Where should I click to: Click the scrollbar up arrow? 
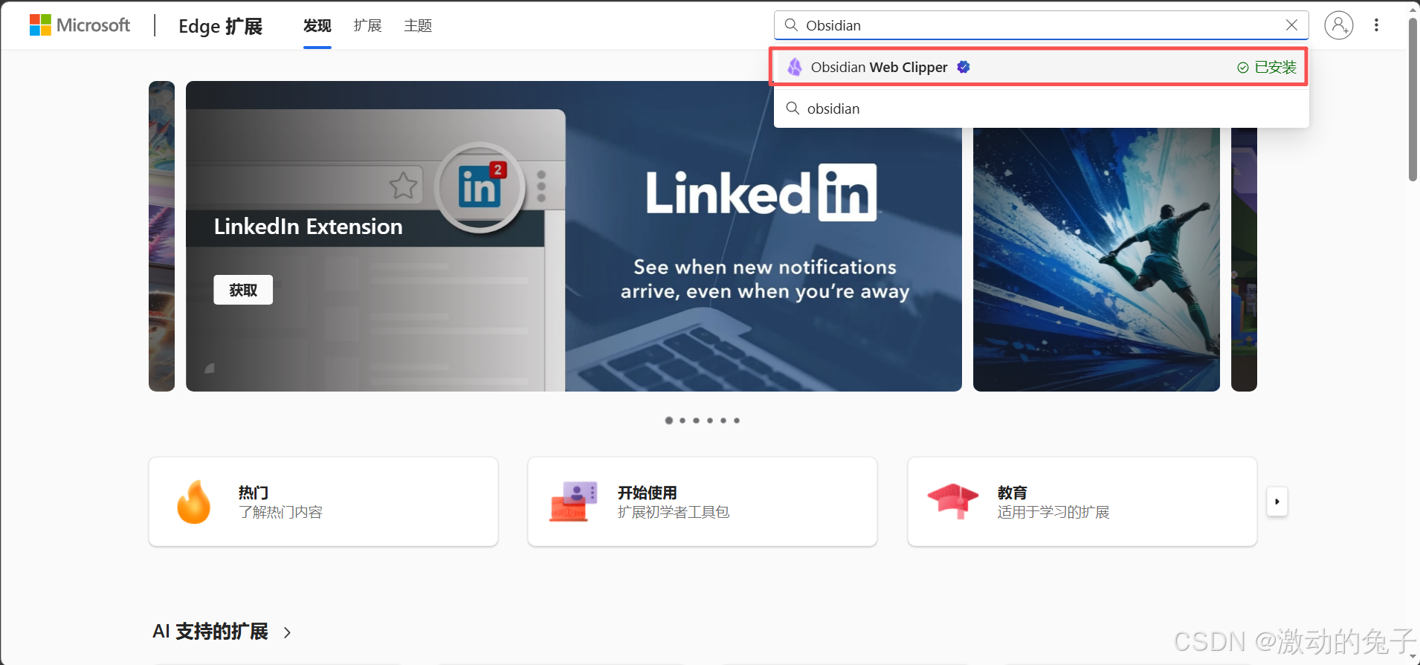click(x=1413, y=10)
